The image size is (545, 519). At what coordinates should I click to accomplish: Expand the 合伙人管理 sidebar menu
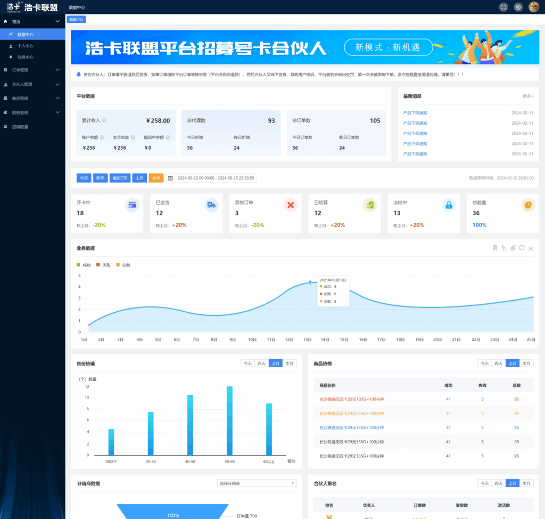click(57, 84)
